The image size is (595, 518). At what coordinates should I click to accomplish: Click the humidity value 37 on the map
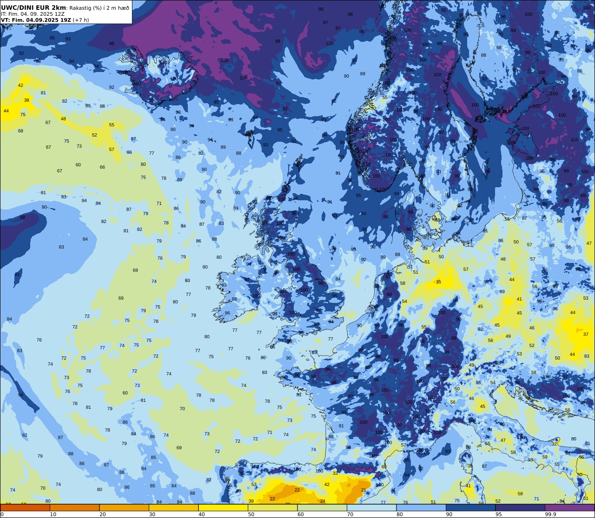[586, 334]
